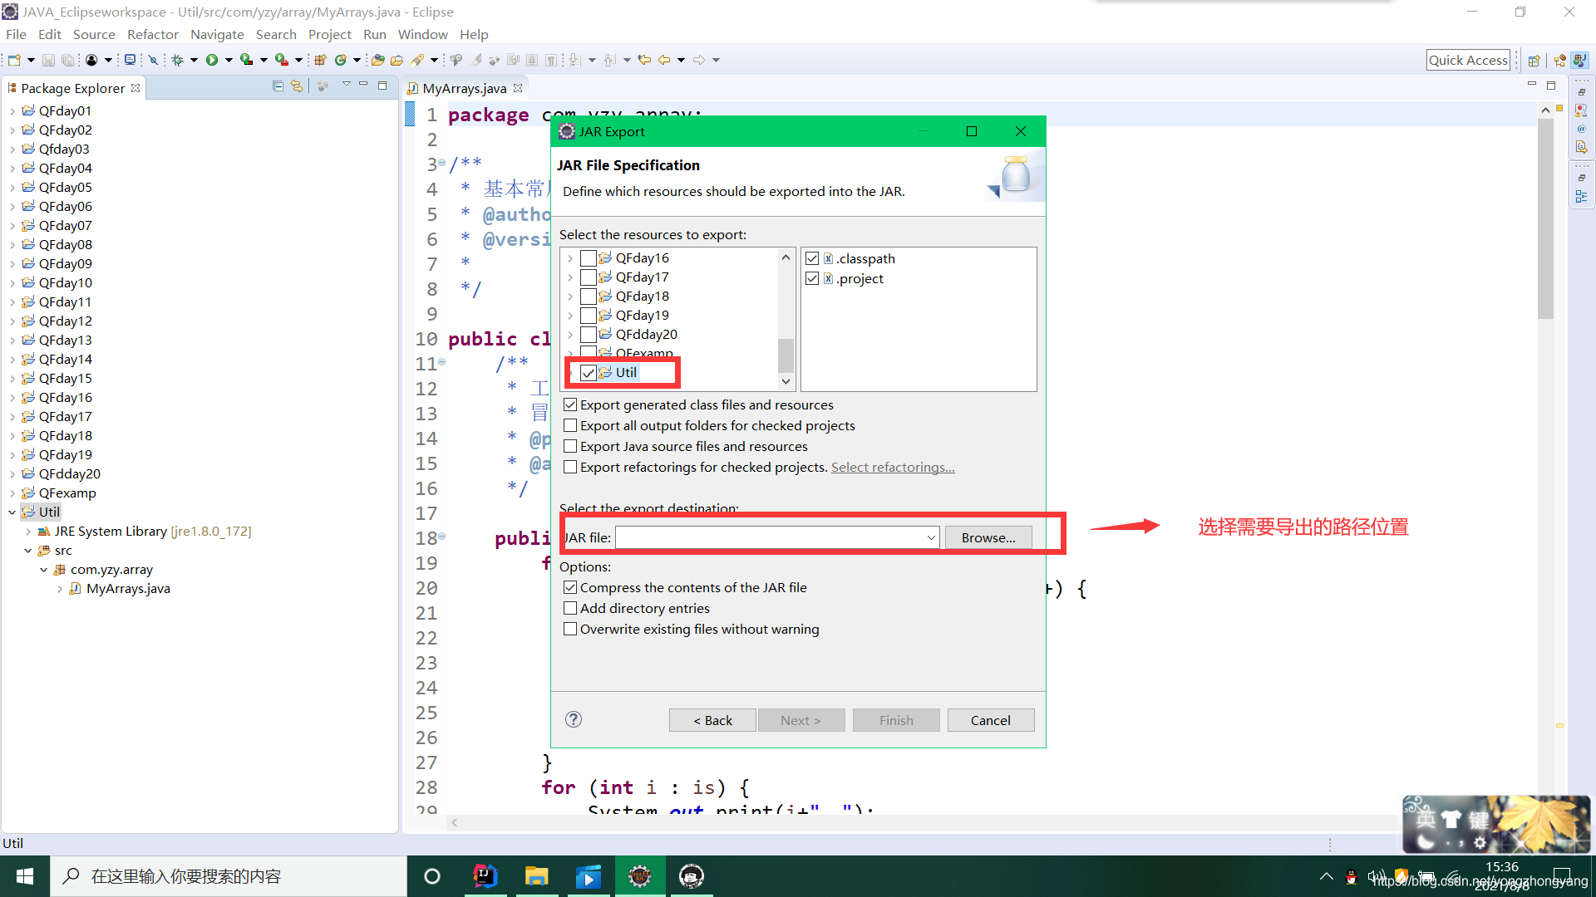Uncheck the .classpath checkbox
This screenshot has height=897, width=1596.
click(x=812, y=259)
